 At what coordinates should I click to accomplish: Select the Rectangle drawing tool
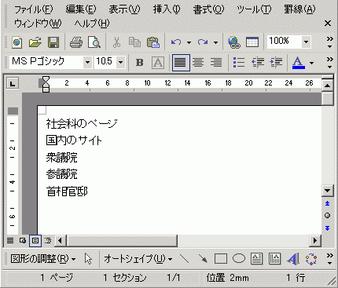(x=221, y=259)
